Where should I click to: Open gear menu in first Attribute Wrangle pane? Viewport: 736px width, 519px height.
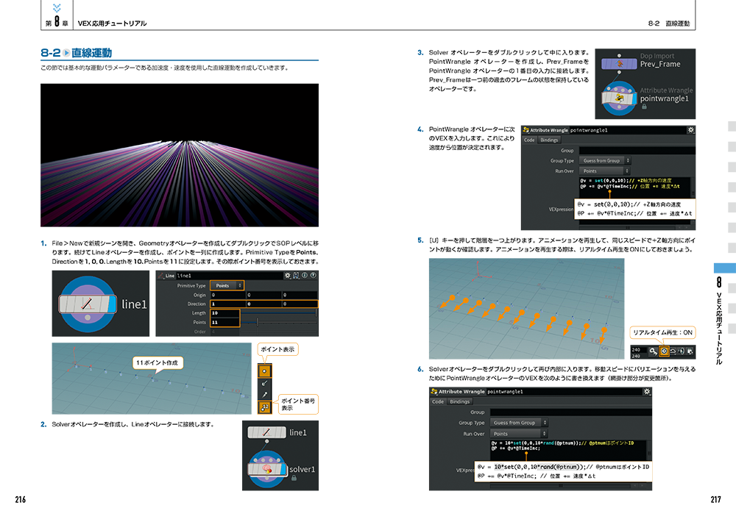coord(690,130)
